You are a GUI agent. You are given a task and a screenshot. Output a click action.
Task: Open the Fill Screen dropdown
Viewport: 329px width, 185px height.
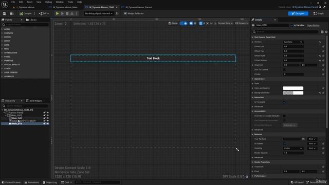[x=241, y=23]
